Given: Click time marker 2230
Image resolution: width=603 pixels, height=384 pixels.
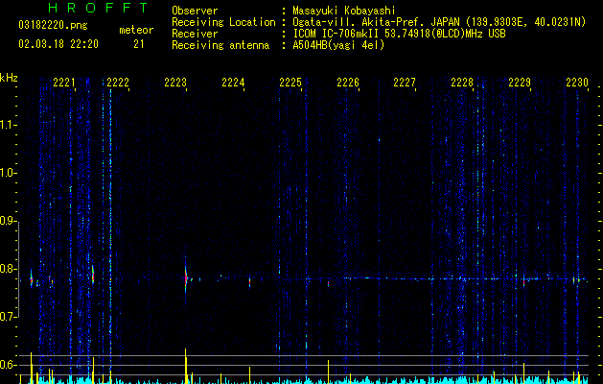Looking at the screenshot, I should pyautogui.click(x=577, y=83).
